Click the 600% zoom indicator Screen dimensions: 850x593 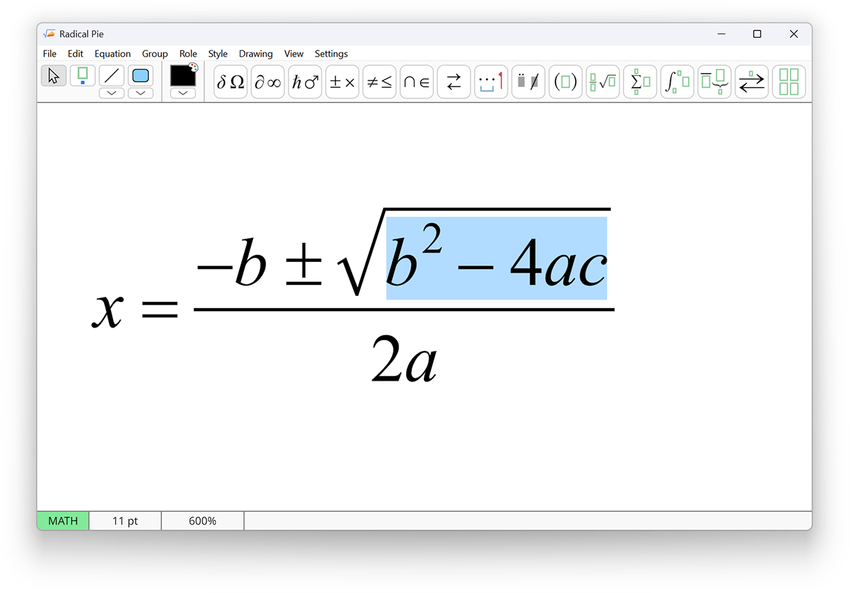pyautogui.click(x=202, y=521)
